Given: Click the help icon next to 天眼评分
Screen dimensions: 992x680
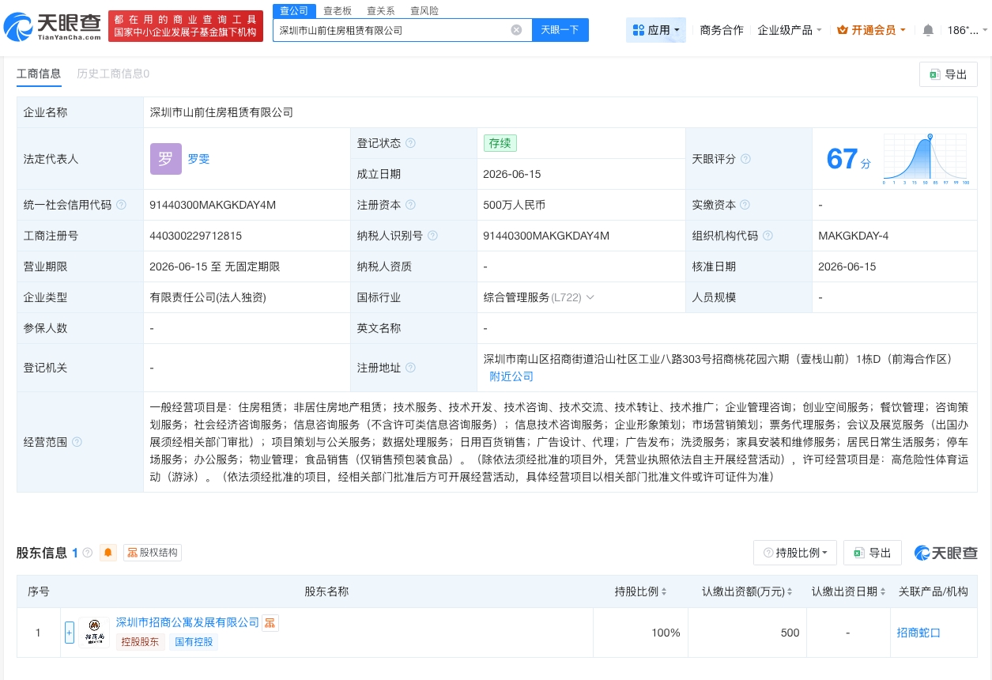Looking at the screenshot, I should click(x=745, y=159).
